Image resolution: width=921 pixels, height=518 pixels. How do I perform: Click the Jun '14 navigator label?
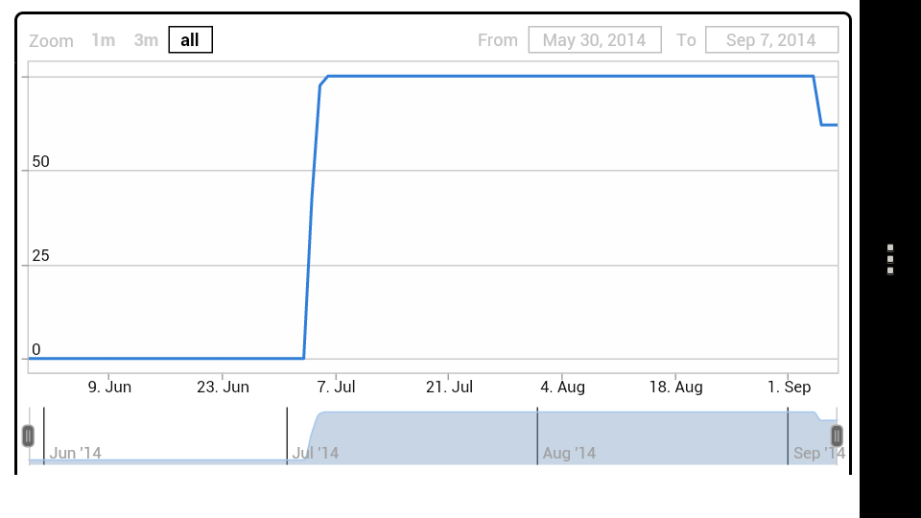click(x=75, y=453)
